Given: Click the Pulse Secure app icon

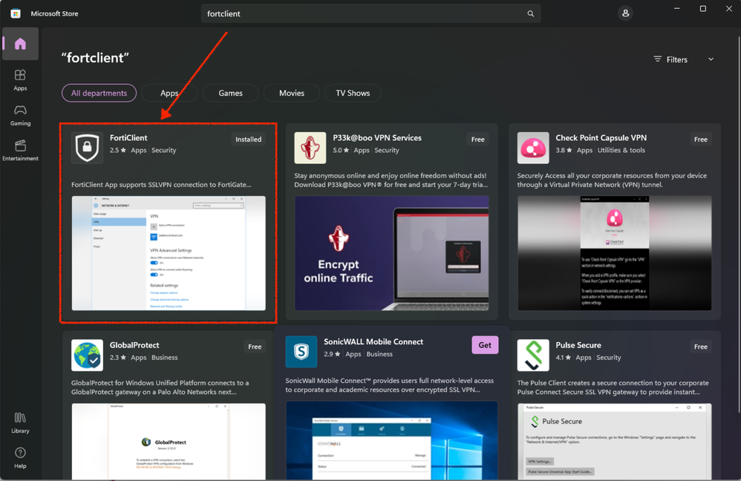Looking at the screenshot, I should point(533,356).
